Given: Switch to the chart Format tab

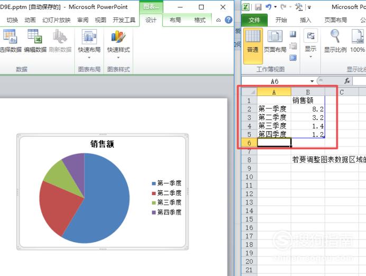Looking at the screenshot, I should [200, 20].
